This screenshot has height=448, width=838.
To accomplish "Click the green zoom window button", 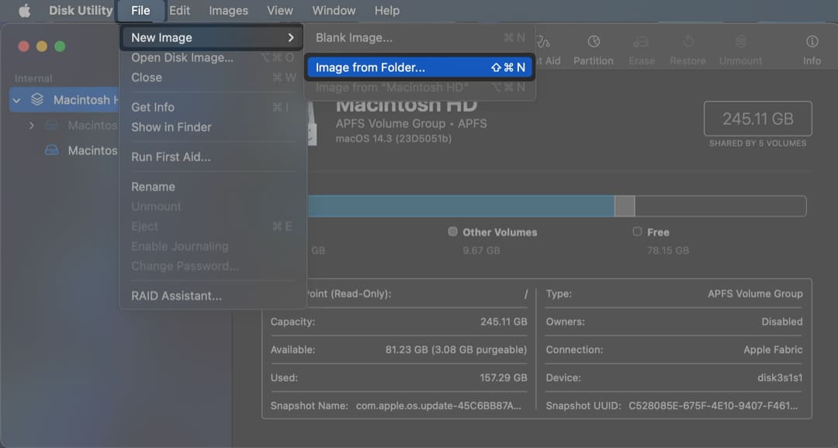I will (x=60, y=47).
